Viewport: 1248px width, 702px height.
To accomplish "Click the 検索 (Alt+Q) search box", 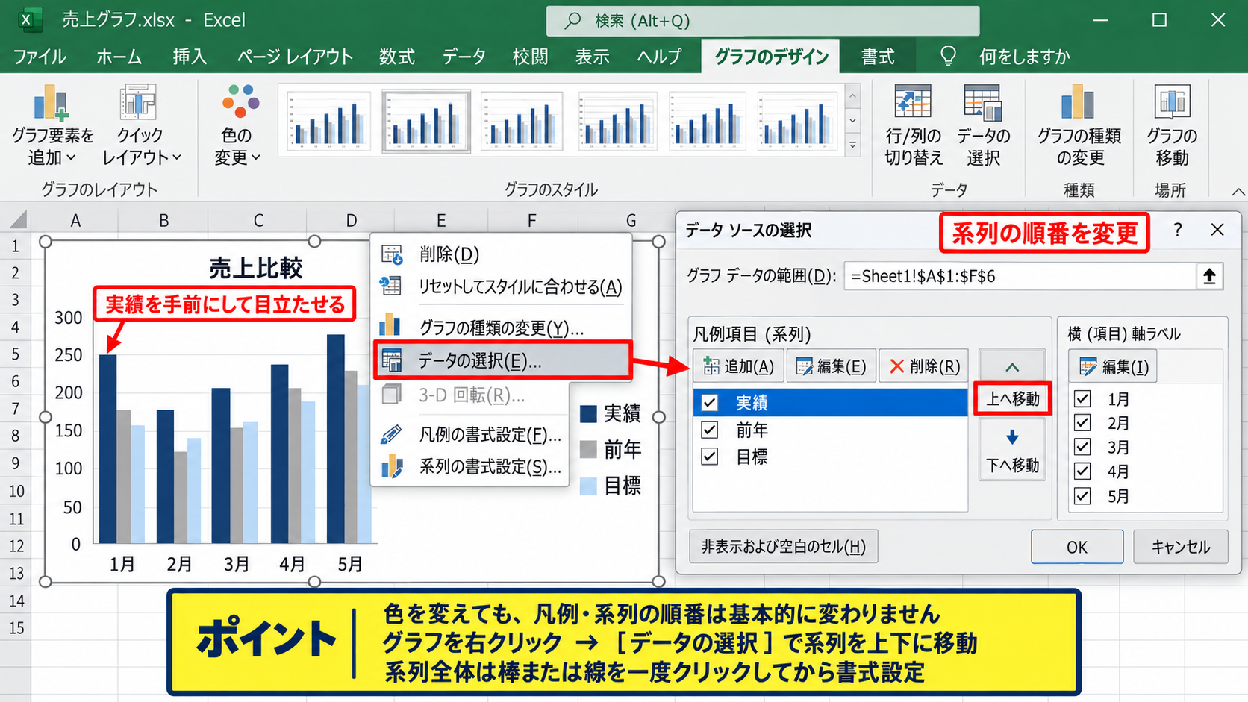I will coord(763,21).
